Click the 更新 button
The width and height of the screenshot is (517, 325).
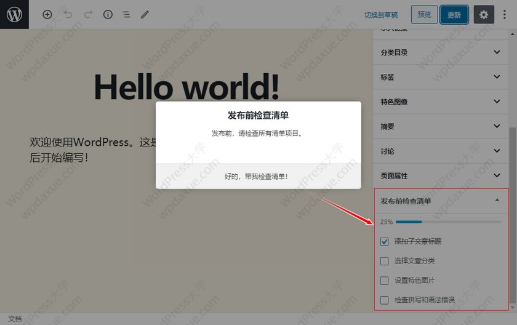click(x=454, y=15)
